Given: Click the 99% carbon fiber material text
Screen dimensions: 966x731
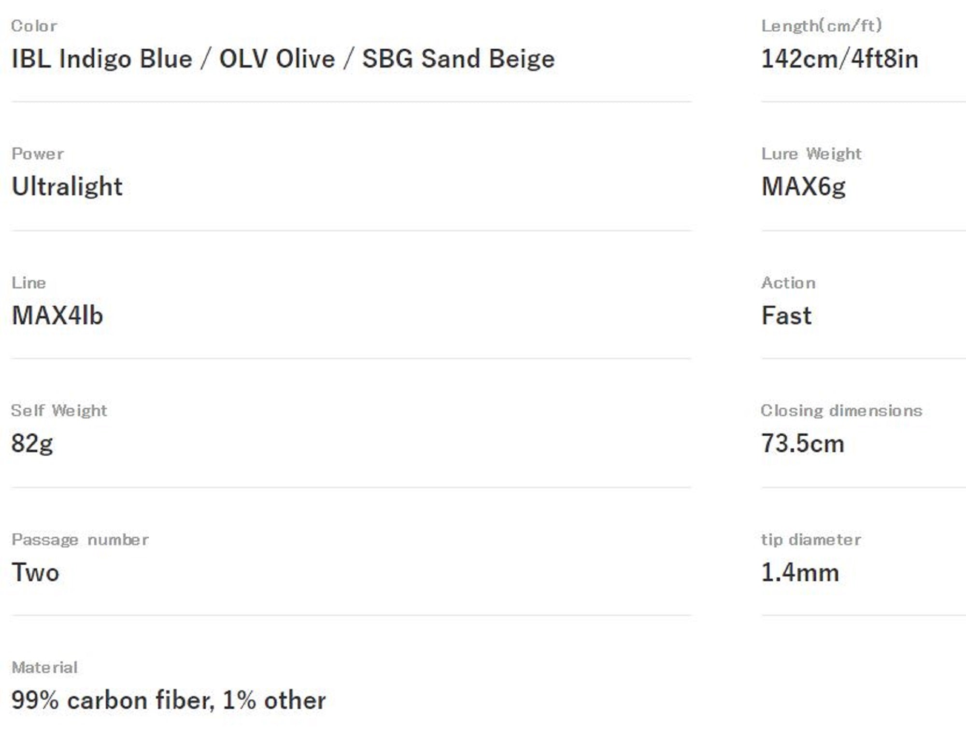Looking at the screenshot, I should 111,700.
